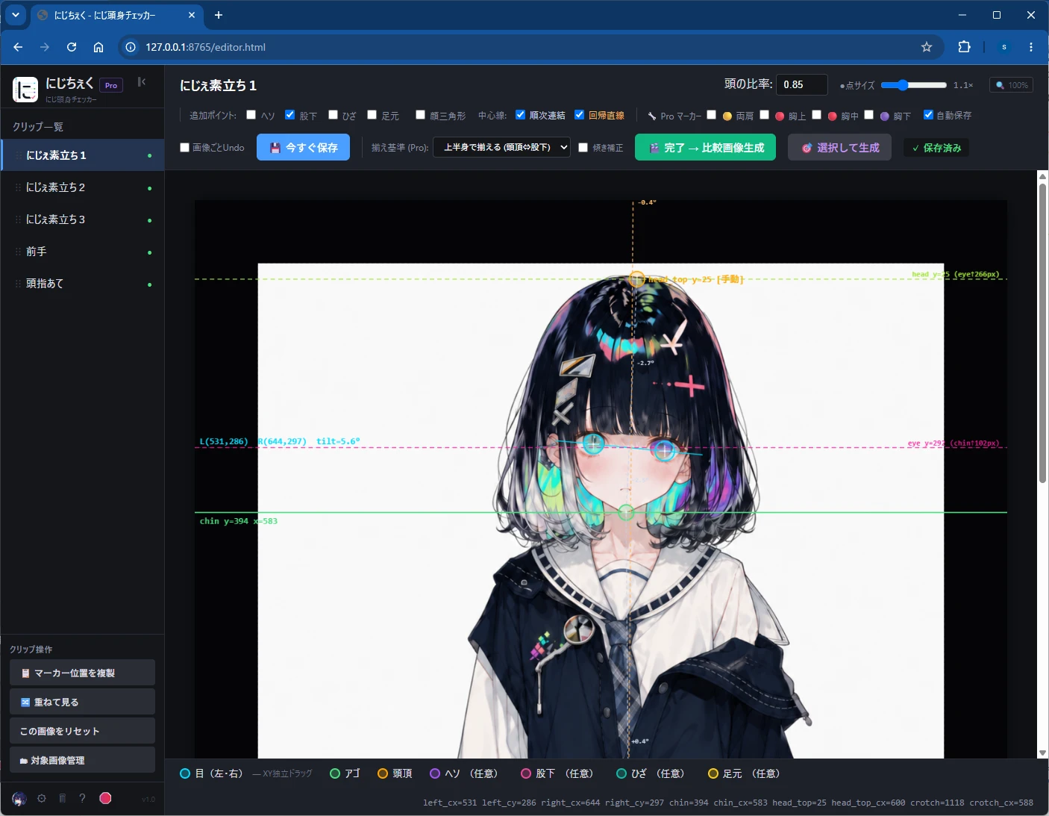The height and width of the screenshot is (816, 1049).
Task: Open the user avatar in sidebar footer
Action: [x=19, y=799]
